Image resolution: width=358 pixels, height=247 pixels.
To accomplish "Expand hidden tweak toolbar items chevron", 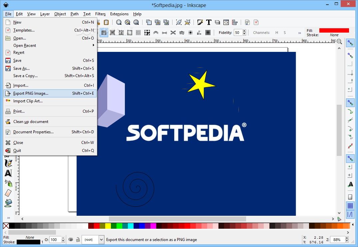I will tap(299, 33).
